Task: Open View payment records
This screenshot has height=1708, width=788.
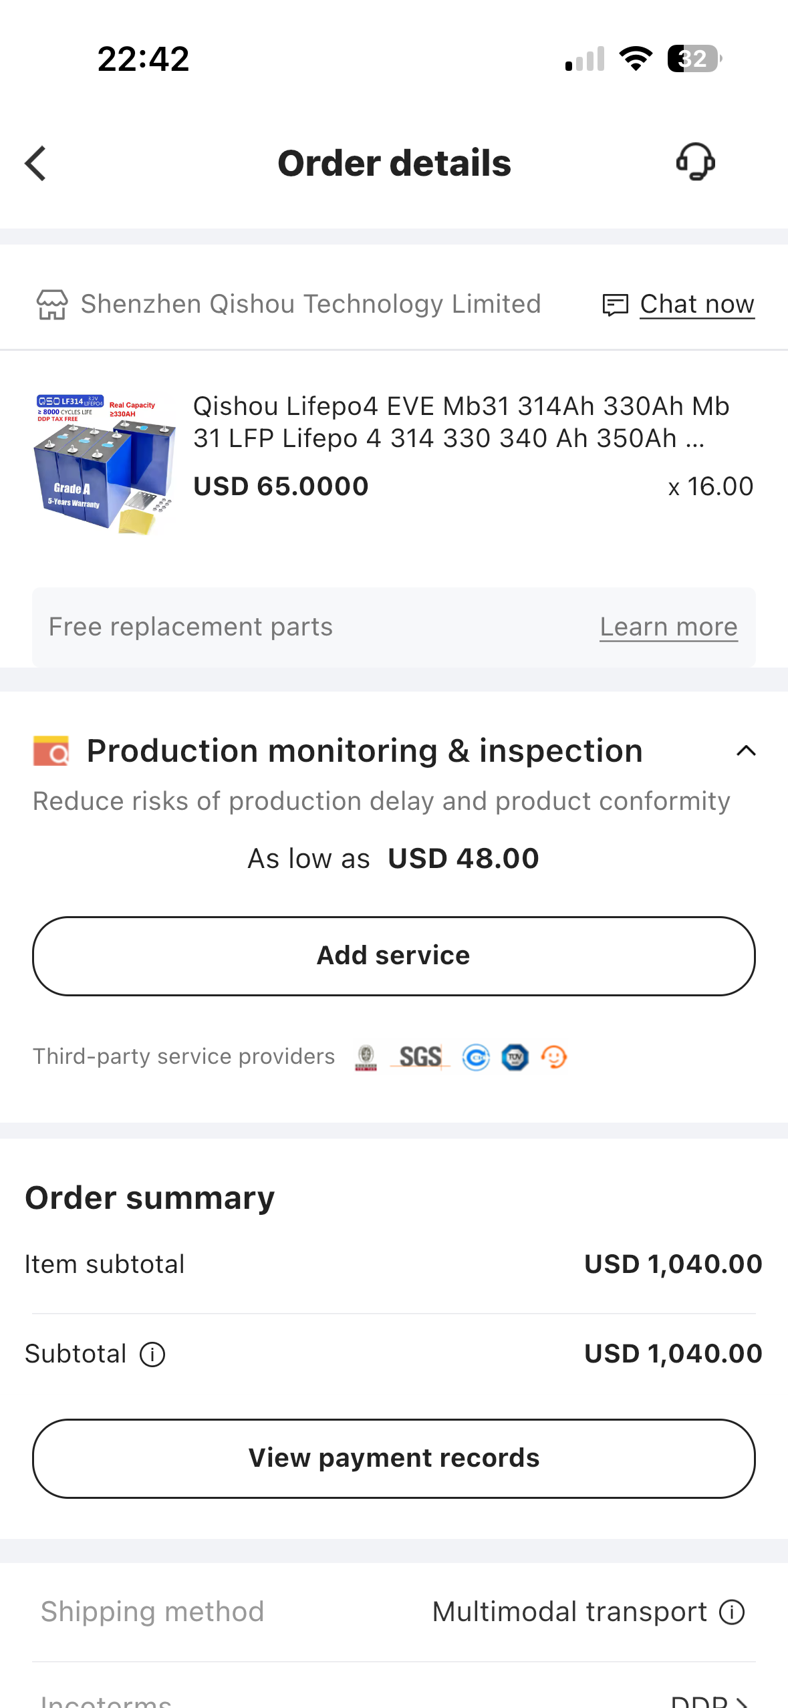Action: (x=394, y=1458)
